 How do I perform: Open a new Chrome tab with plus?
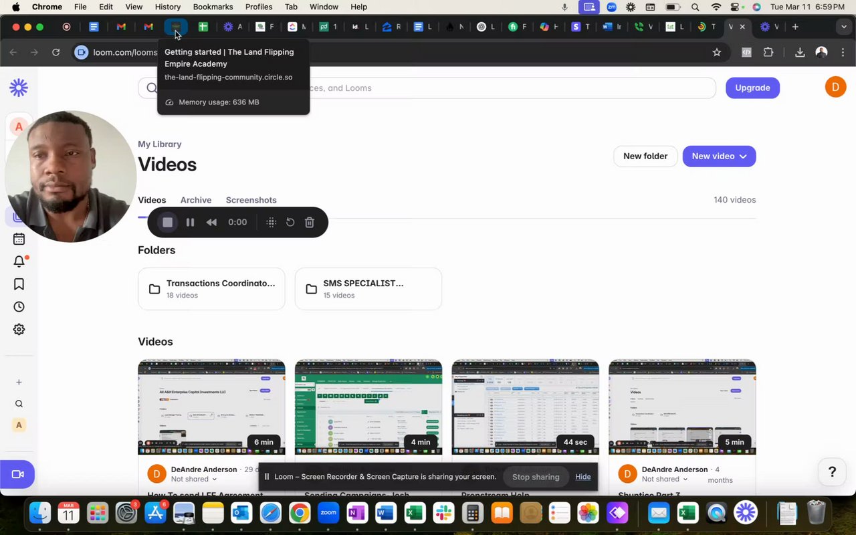(795, 27)
